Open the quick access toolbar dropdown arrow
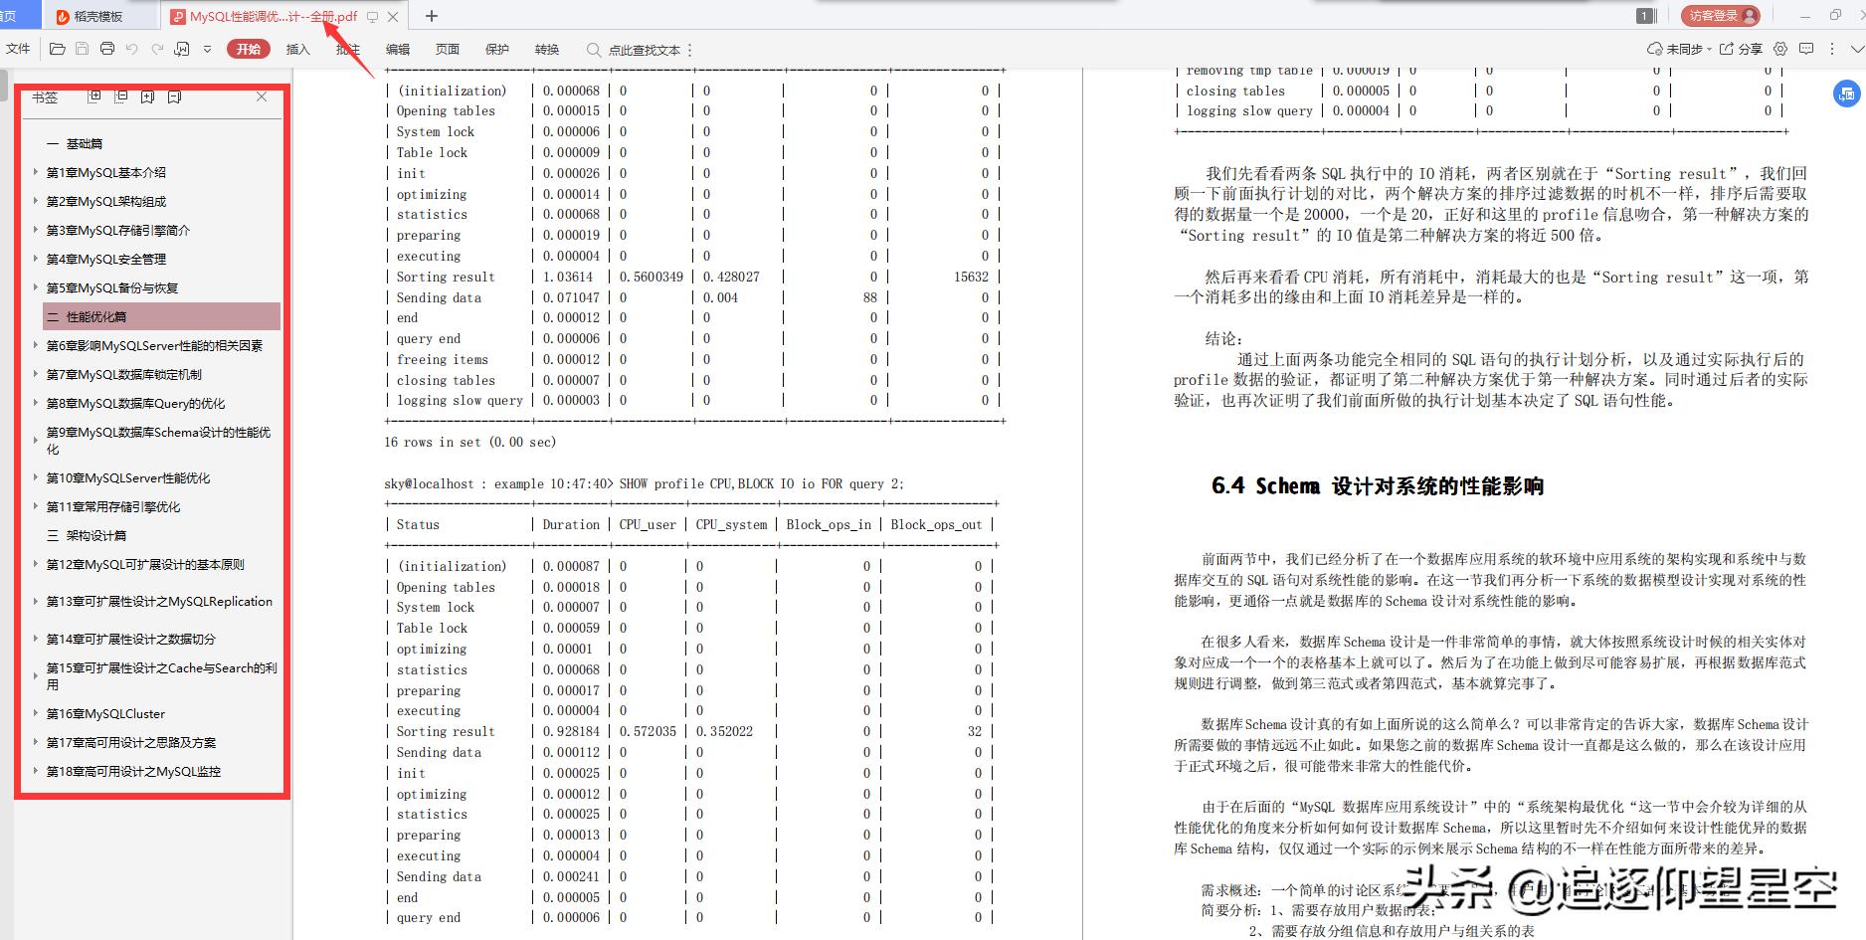This screenshot has width=1866, height=940. tap(207, 49)
